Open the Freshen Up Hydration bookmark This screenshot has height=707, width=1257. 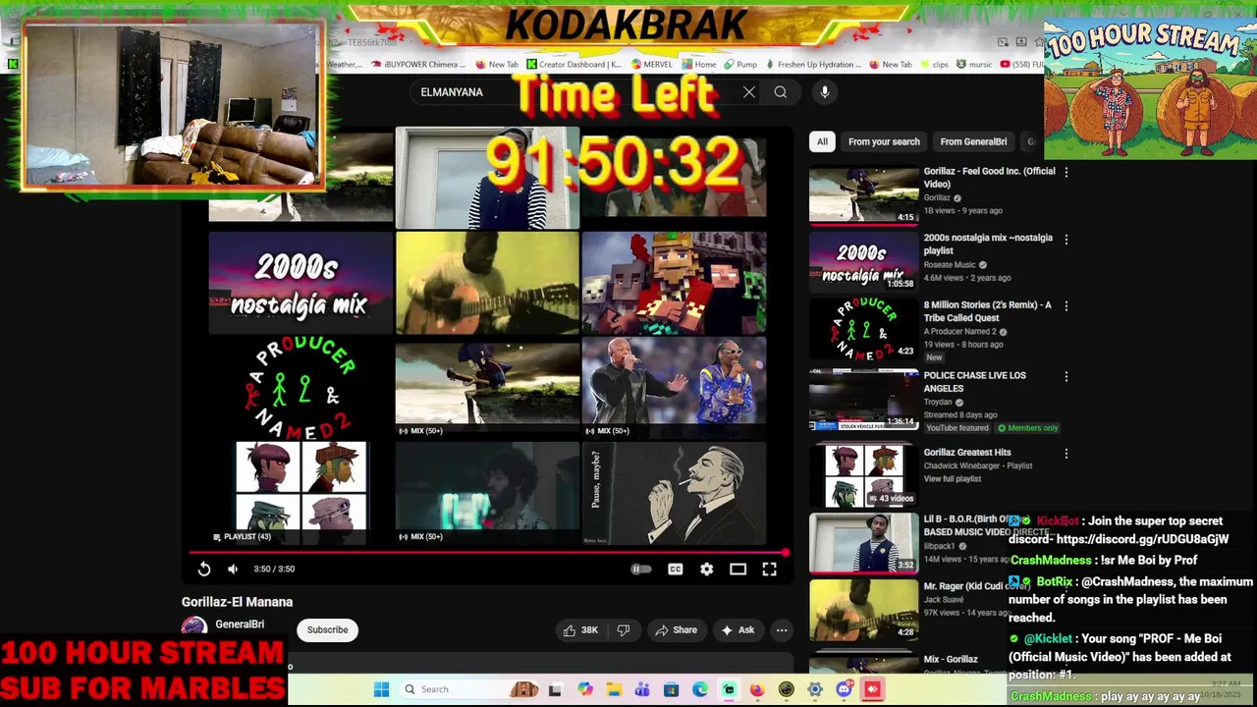(x=813, y=65)
